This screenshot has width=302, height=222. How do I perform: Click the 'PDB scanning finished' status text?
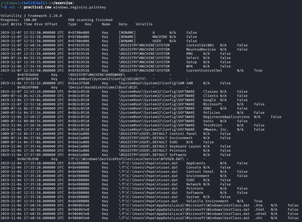click(x=90, y=20)
